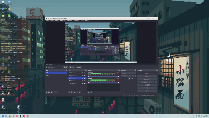Image resolution: width=209 pixels, height=118 pixels.
Task: Click the Start Recording button
Action: pos(147,76)
